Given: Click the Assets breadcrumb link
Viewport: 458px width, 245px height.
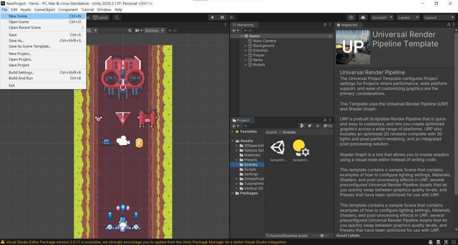Looking at the screenshot, I should (x=271, y=132).
